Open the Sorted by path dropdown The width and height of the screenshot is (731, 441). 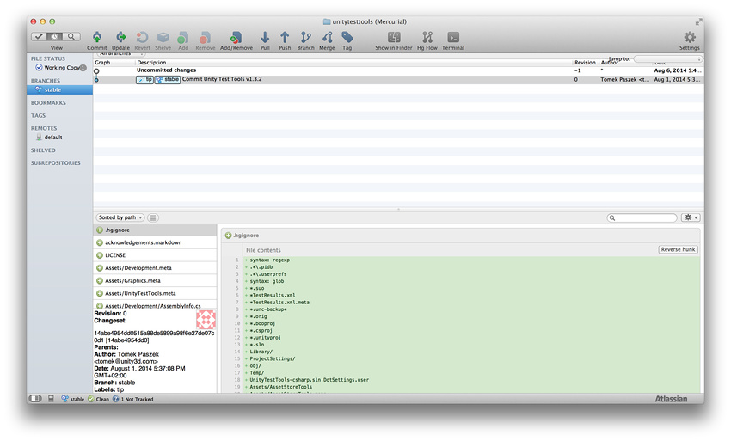(x=120, y=217)
